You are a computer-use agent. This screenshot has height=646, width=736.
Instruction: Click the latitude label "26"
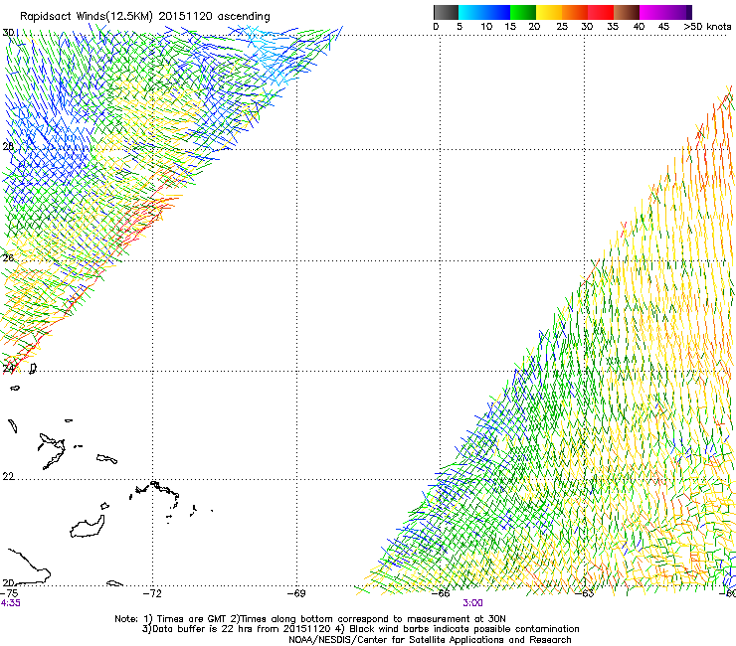click(x=8, y=258)
